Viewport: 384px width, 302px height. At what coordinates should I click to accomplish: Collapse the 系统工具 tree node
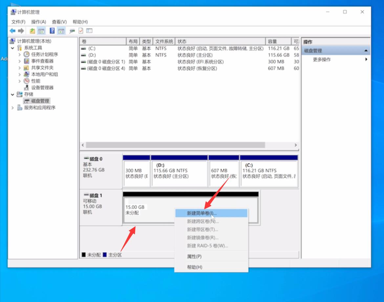click(x=12, y=48)
